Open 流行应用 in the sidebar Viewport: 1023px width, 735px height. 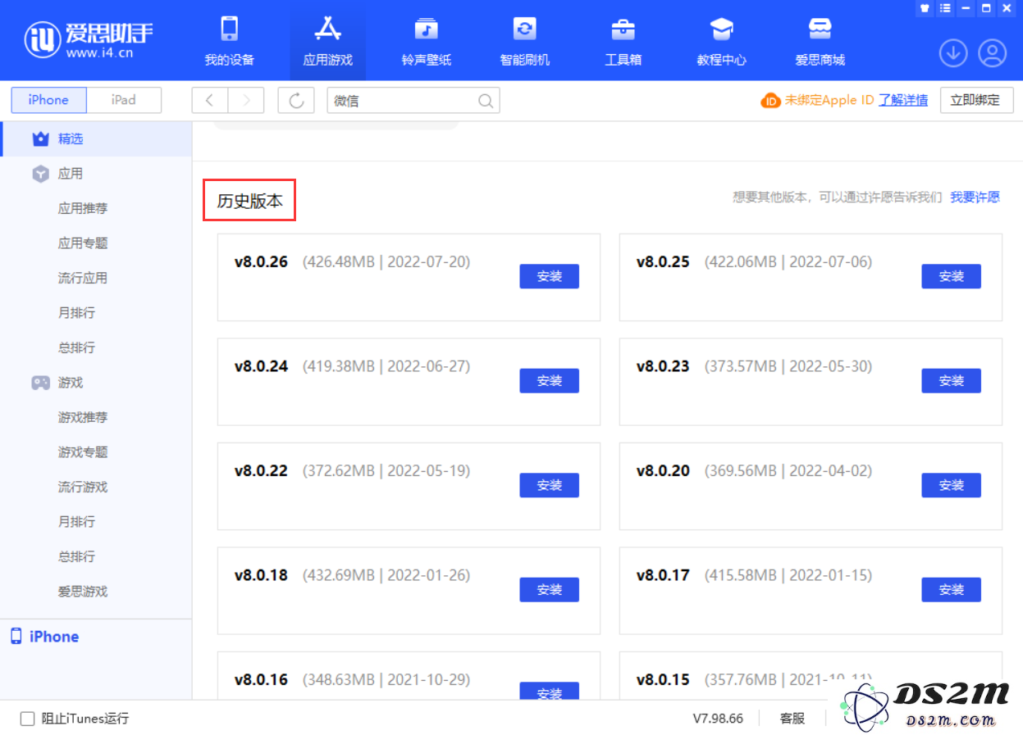[83, 278]
